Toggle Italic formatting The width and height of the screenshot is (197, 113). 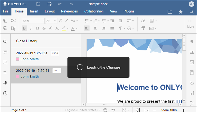[31, 28]
